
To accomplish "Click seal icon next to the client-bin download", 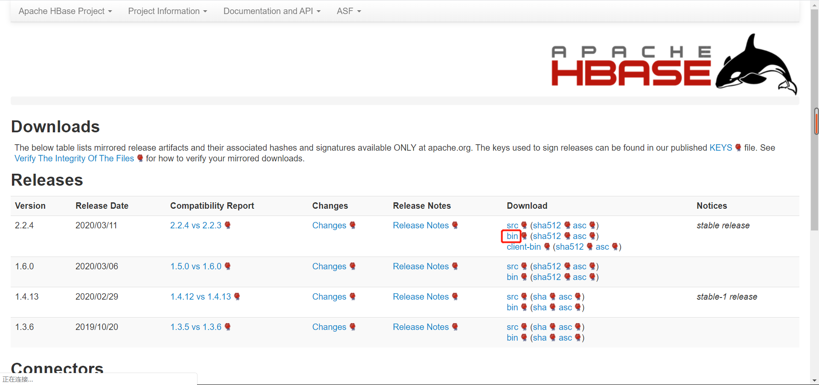I will pos(546,247).
